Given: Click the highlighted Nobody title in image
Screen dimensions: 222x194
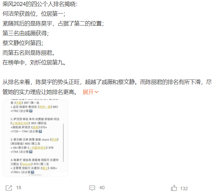Looking at the screenshot, I should tap(26, 164).
